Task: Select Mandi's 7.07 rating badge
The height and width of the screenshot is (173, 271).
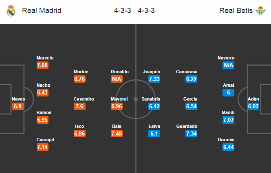Action: (228, 120)
